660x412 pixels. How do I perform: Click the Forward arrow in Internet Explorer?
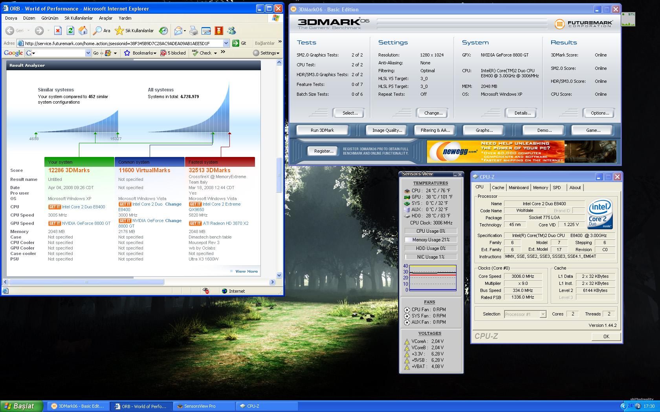click(x=39, y=31)
